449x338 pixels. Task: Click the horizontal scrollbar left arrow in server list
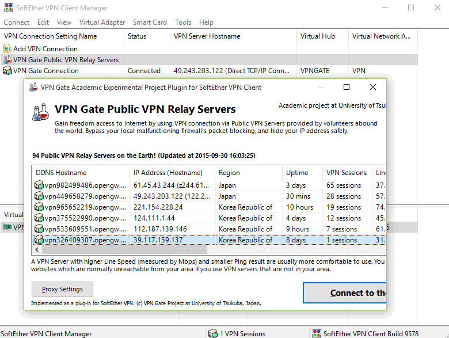(37, 250)
